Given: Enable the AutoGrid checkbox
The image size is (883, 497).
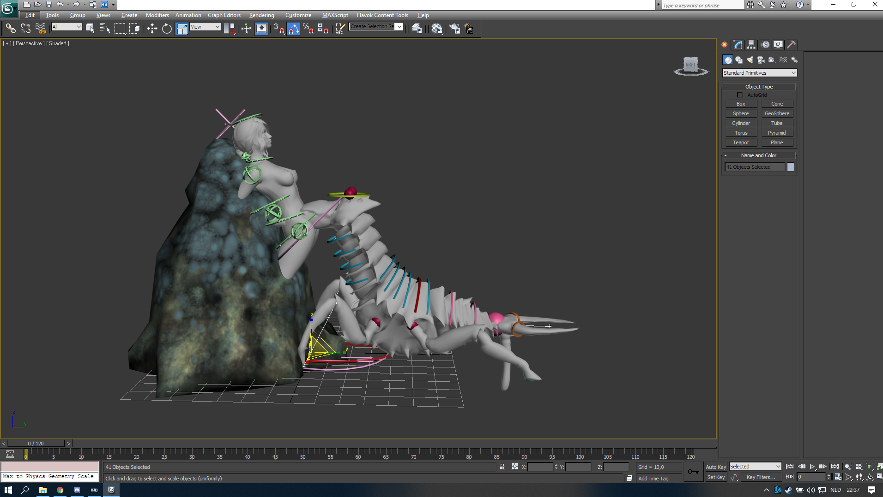Looking at the screenshot, I should click(740, 95).
